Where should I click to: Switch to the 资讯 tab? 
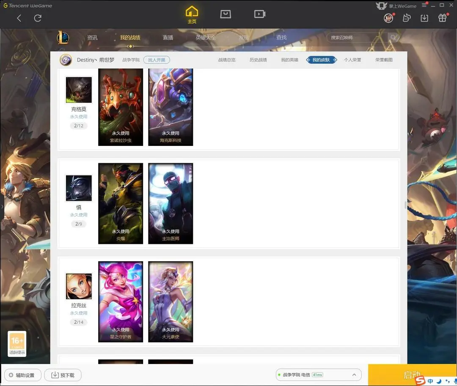click(x=92, y=38)
